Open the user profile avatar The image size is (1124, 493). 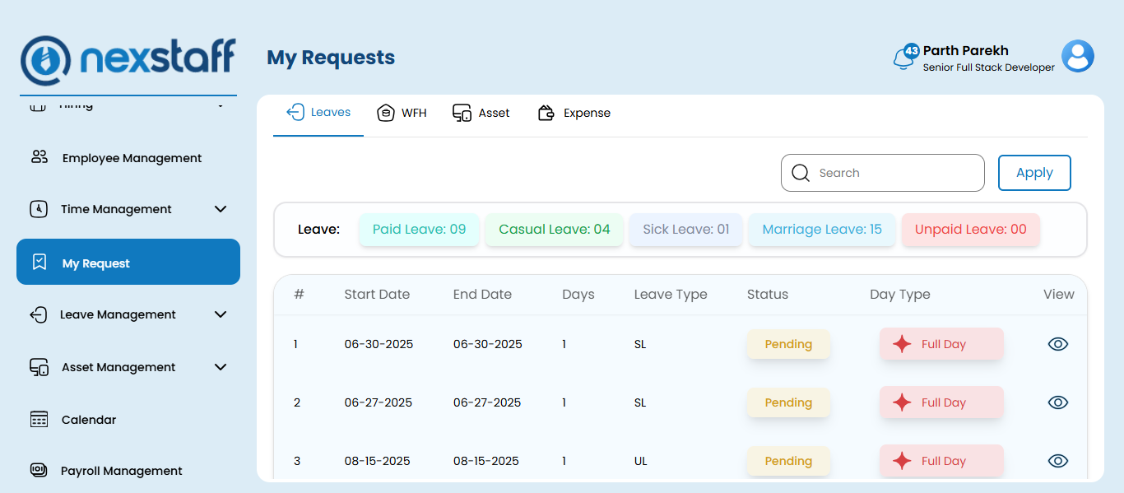(x=1077, y=57)
